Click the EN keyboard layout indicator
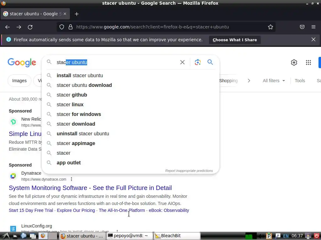The width and height of the screenshot is (321, 240). (x=286, y=236)
